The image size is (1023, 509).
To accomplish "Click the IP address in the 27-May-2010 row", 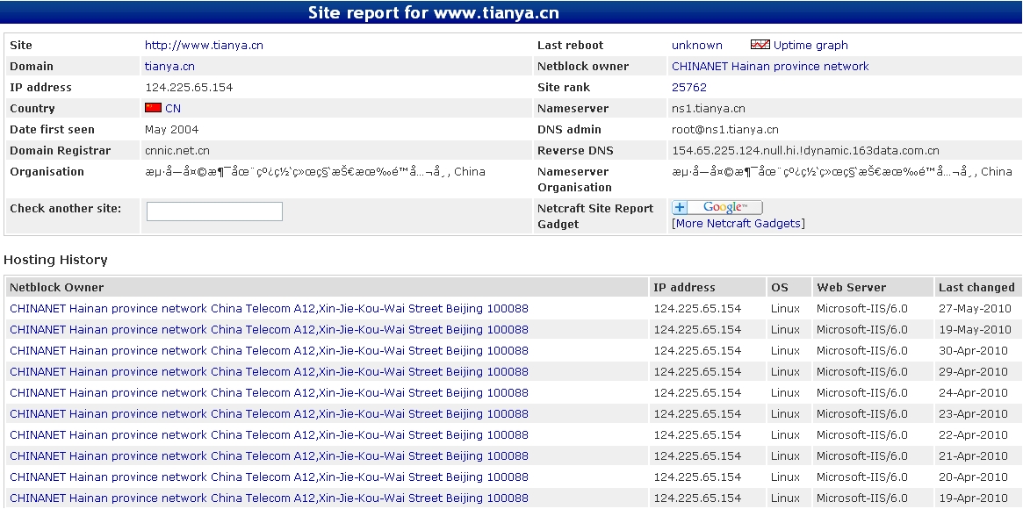I will (x=697, y=309).
